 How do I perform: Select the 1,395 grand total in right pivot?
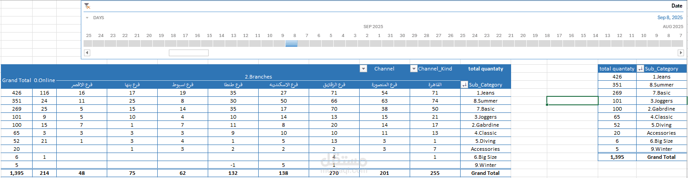coord(617,157)
